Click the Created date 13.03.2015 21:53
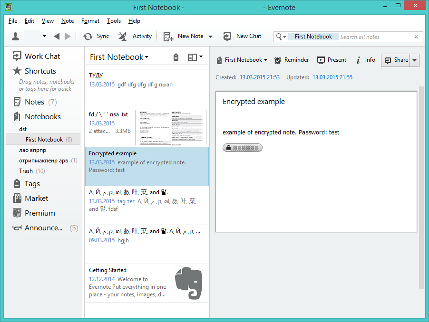Image resolution: width=429 pixels, height=322 pixels. [x=260, y=77]
